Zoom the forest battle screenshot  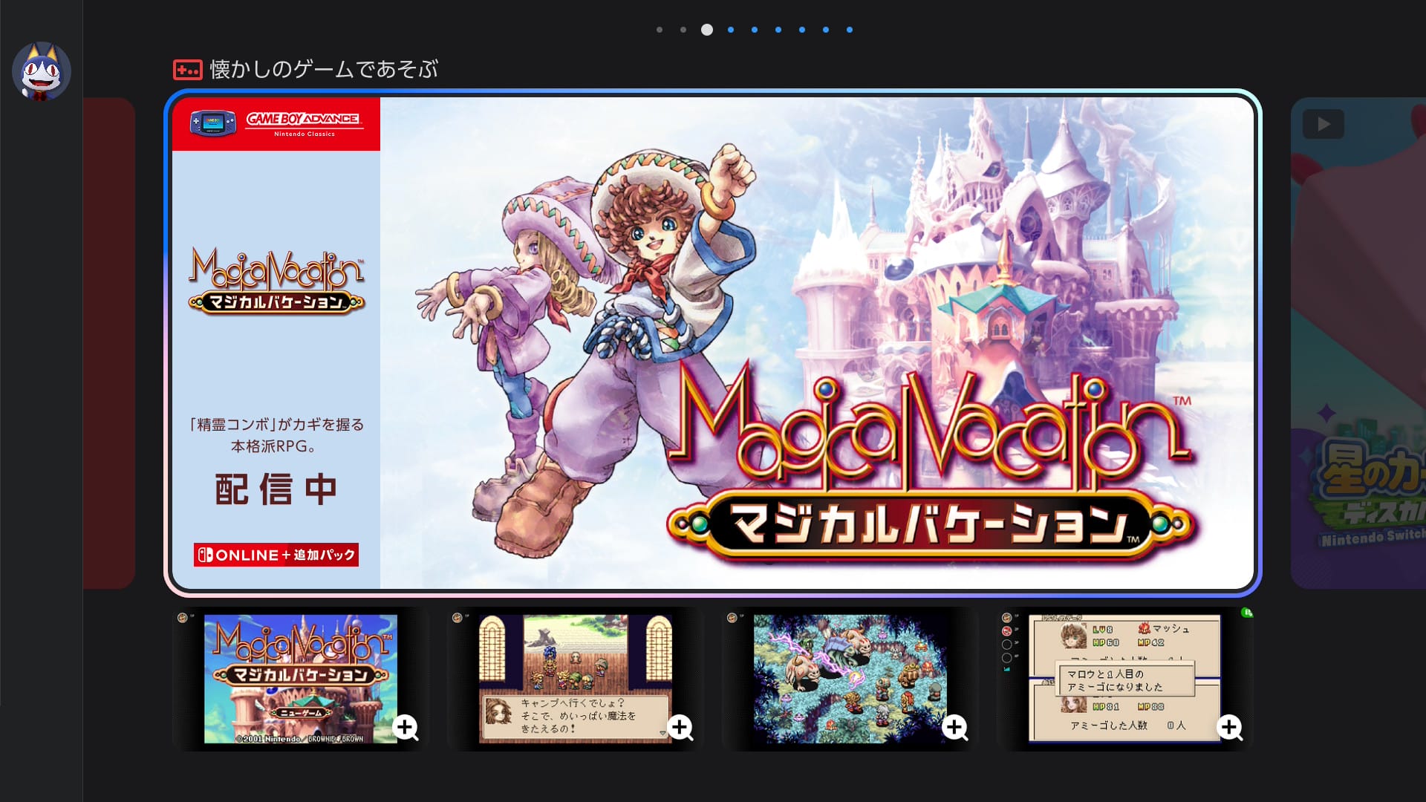pos(955,728)
